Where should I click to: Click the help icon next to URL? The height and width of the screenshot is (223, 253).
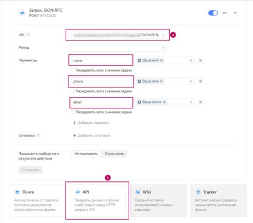click(28, 35)
